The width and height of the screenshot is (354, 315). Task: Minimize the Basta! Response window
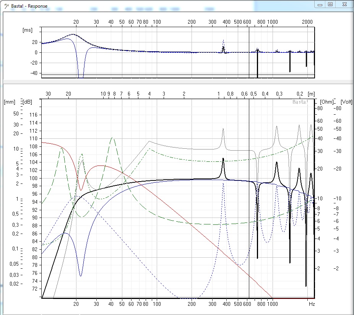(320, 5)
